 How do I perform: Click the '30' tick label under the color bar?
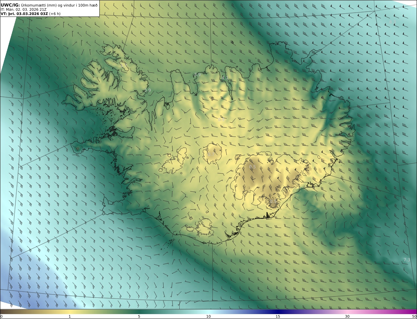pos(347,316)
